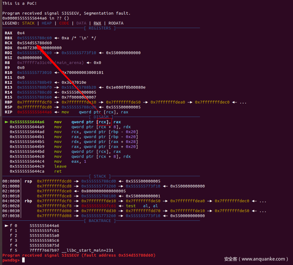Select the 'Program received signal SIGSEGV, Segmentation fault.' line
The height and width of the screenshot is (265, 293).
pyautogui.click(x=66, y=13)
